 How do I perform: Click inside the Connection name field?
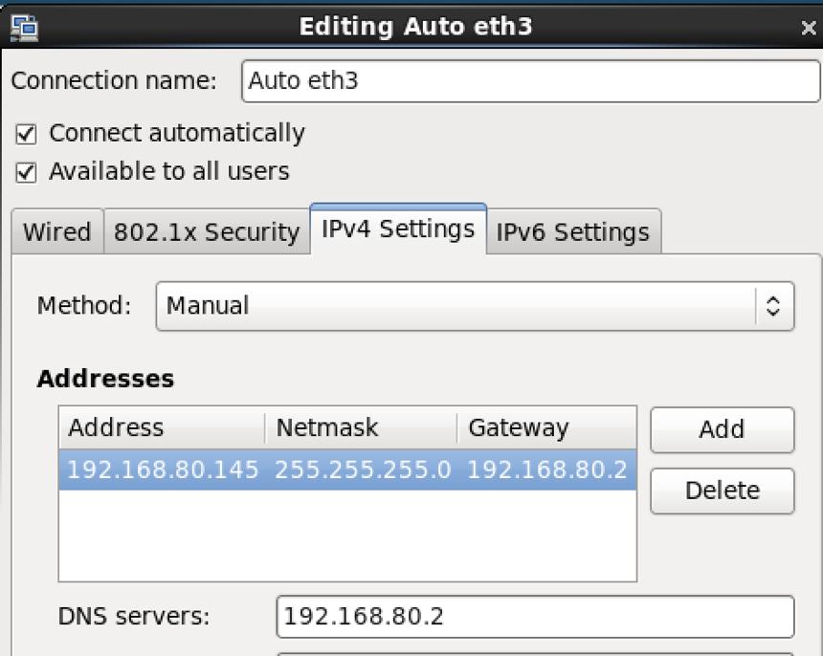tap(531, 81)
